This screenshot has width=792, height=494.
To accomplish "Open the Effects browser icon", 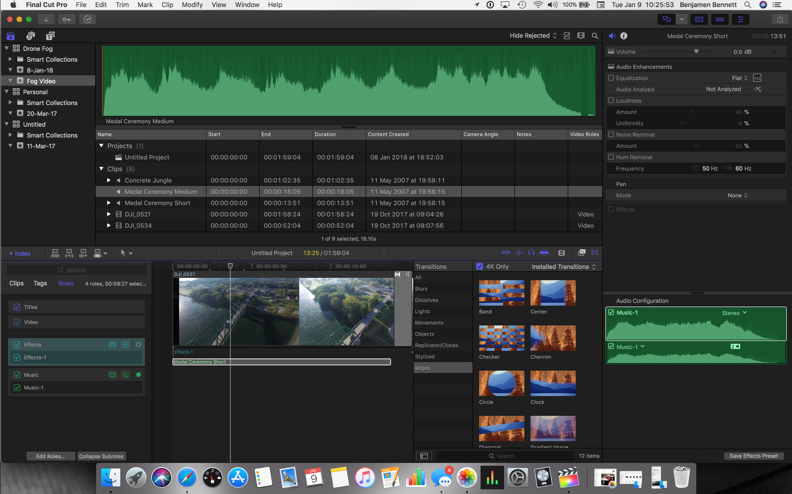I will click(582, 253).
